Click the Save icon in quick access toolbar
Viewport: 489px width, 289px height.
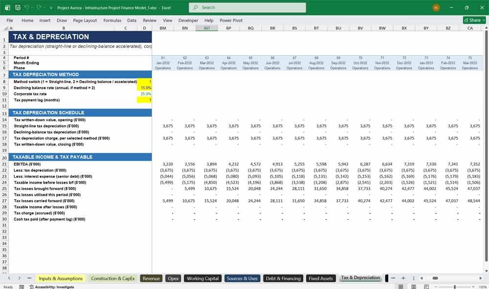pyautogui.click(x=18, y=7)
